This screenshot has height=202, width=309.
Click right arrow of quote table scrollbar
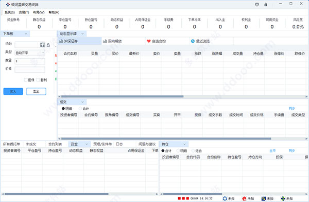point(306,96)
